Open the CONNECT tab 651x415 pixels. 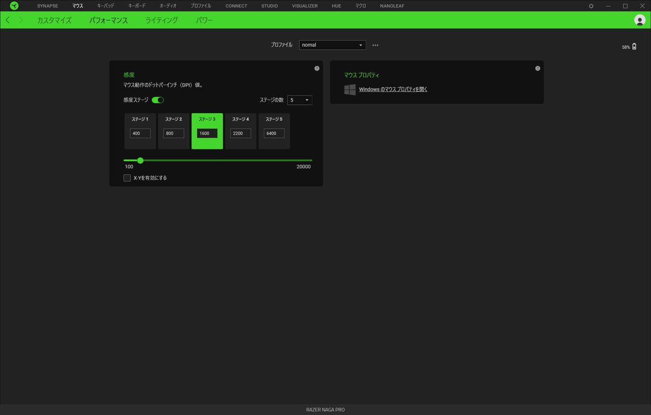click(237, 6)
